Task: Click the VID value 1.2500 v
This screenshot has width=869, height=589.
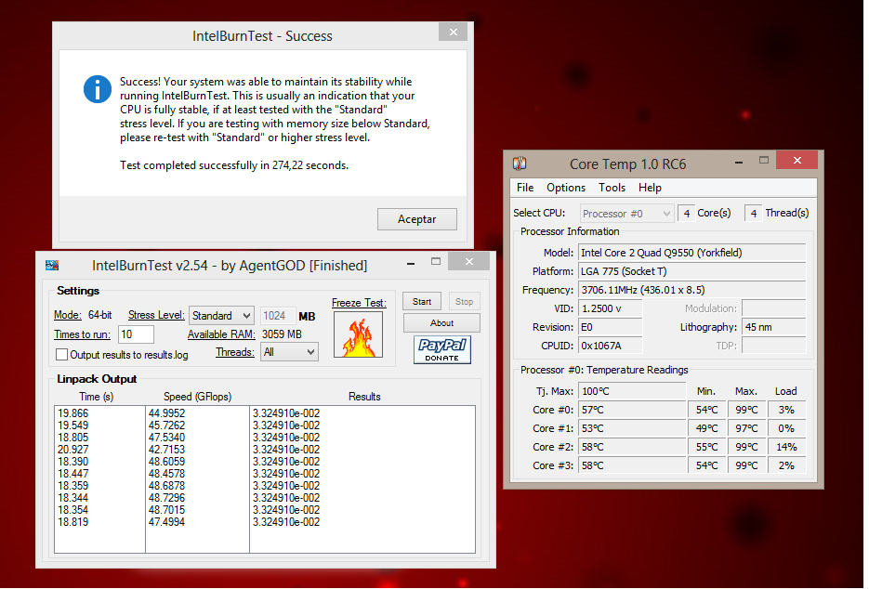Action: point(611,308)
